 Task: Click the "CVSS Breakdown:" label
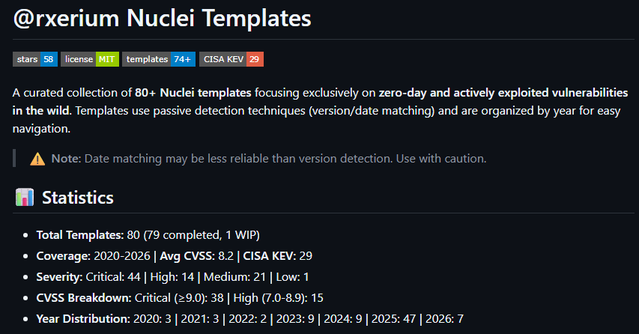[84, 298]
